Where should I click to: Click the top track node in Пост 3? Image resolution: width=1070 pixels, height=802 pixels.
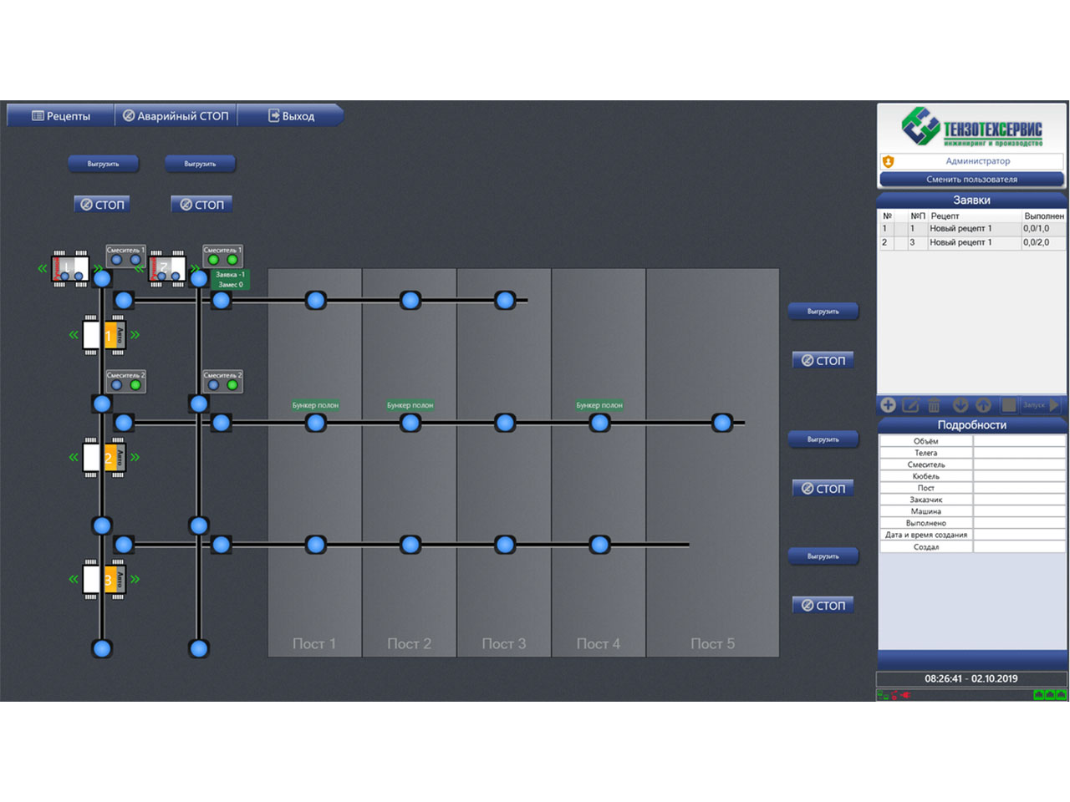505,300
